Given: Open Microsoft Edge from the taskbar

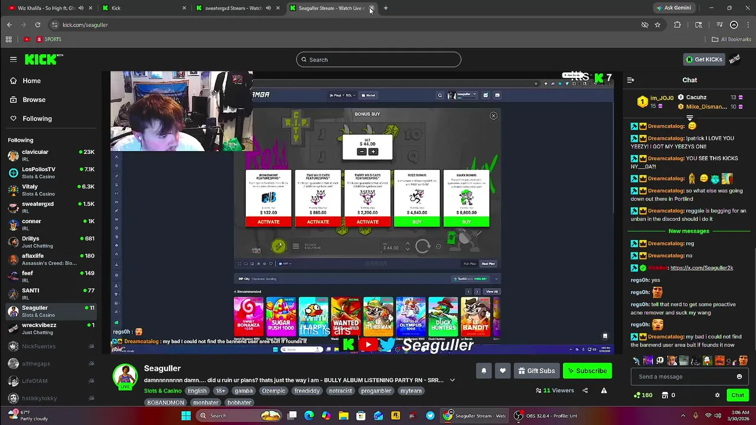Looking at the screenshot, I should click(x=309, y=416).
